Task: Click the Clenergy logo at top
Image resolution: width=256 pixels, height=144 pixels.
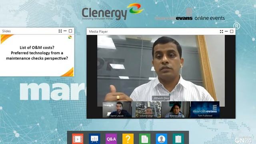Action: click(113, 12)
